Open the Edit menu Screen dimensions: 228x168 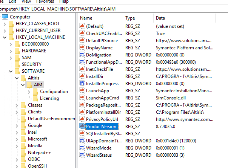[x=12, y=2]
